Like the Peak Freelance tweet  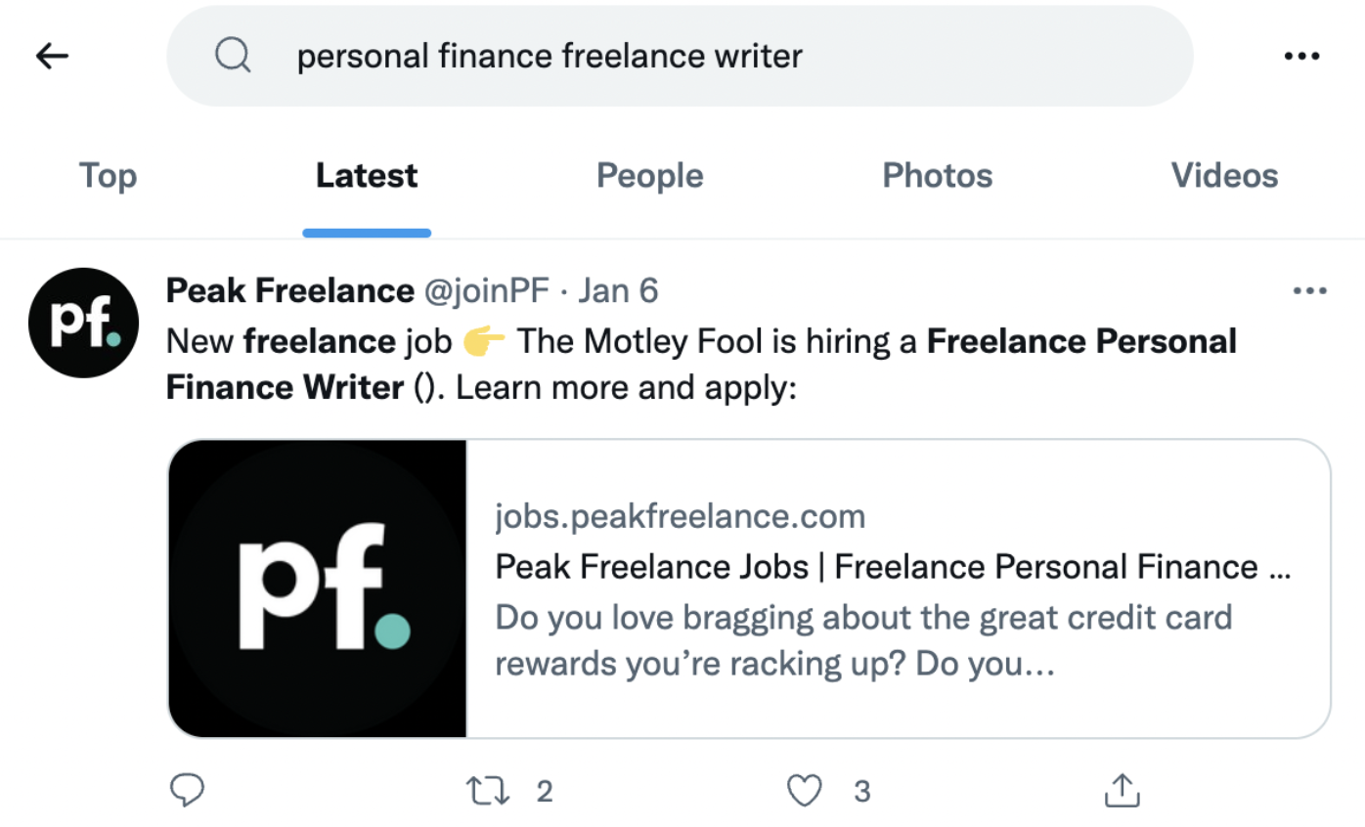805,790
